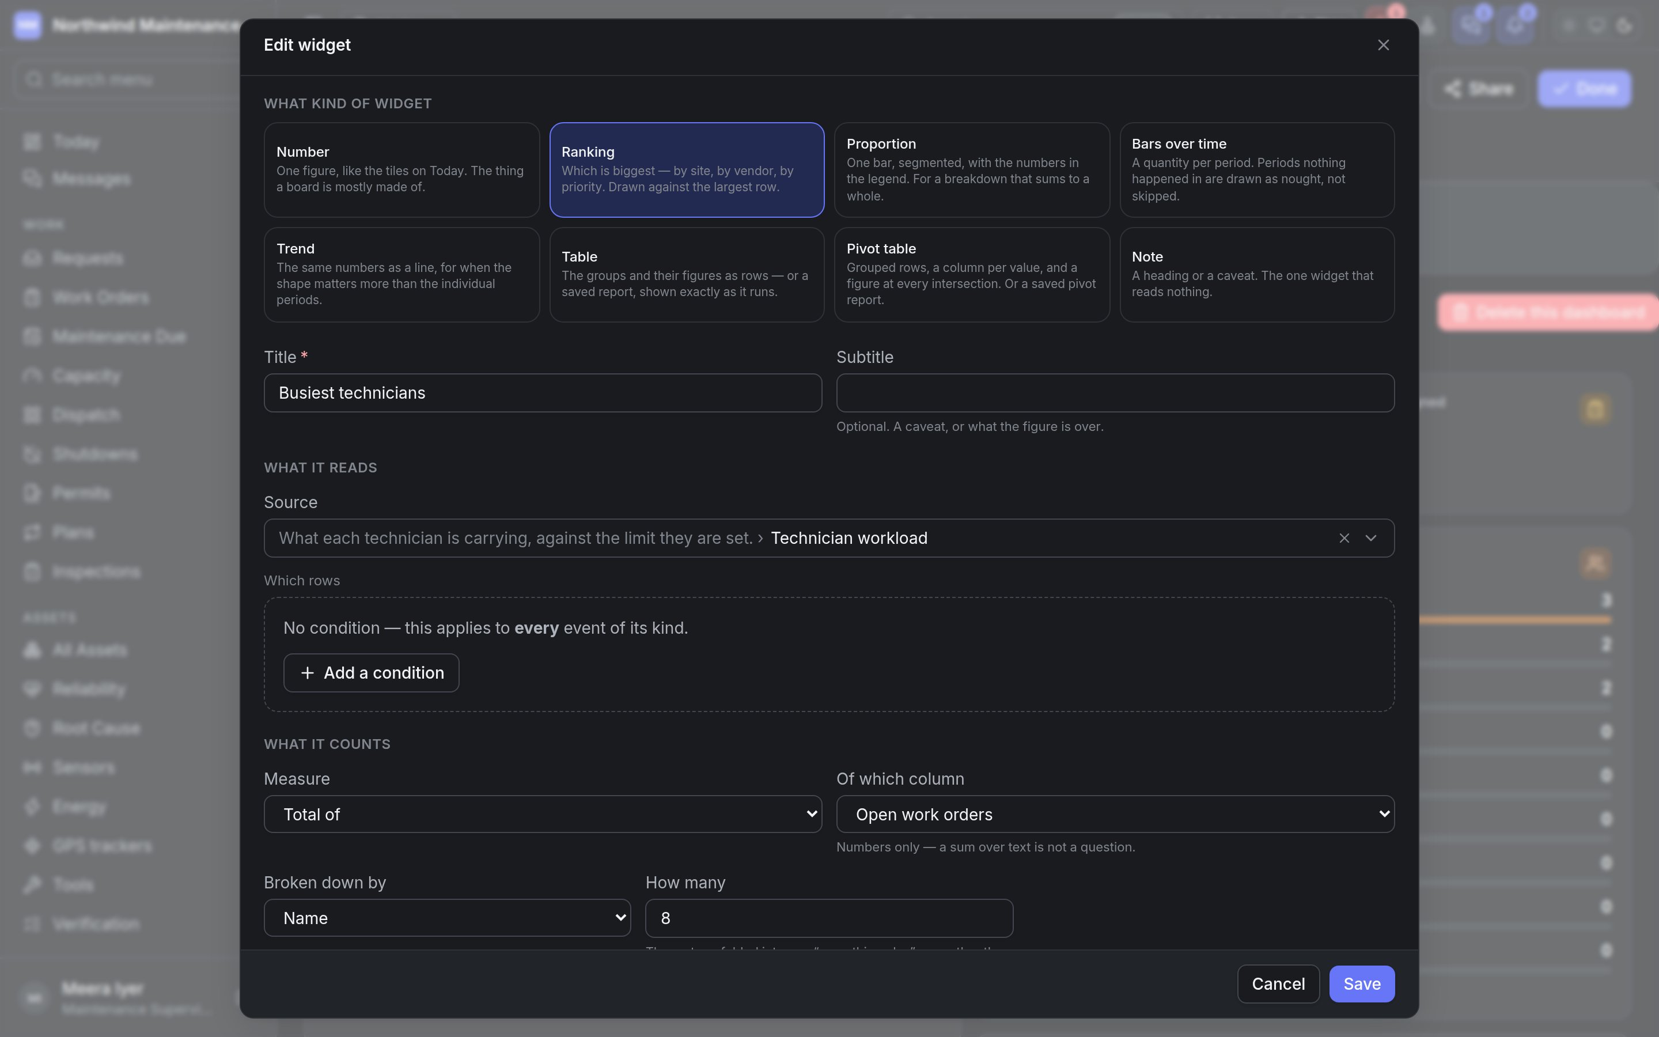Add a condition to Which rows
The height and width of the screenshot is (1037, 1659).
[371, 673]
